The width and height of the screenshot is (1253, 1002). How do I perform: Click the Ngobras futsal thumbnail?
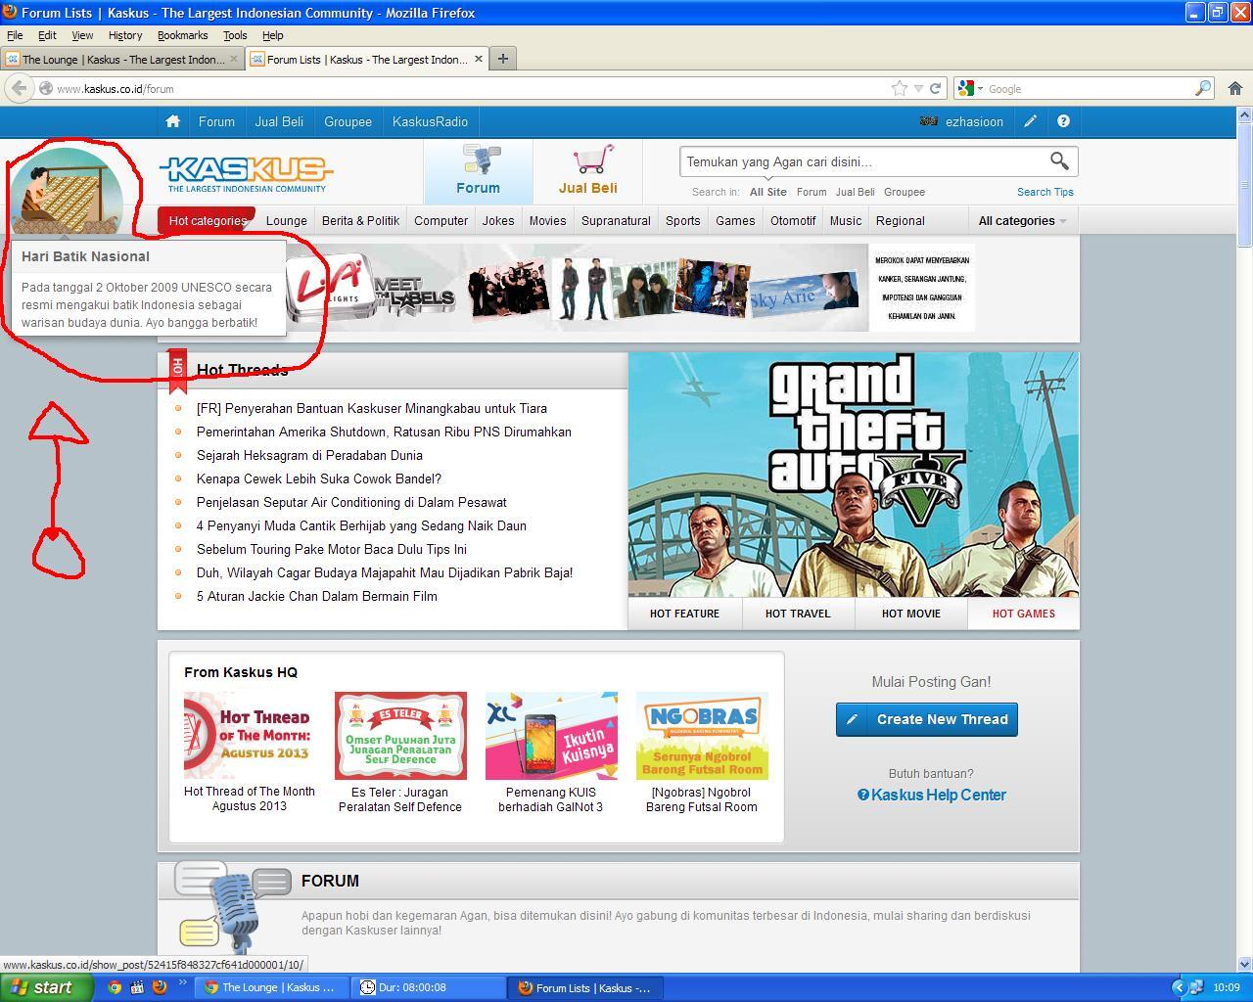pos(702,736)
